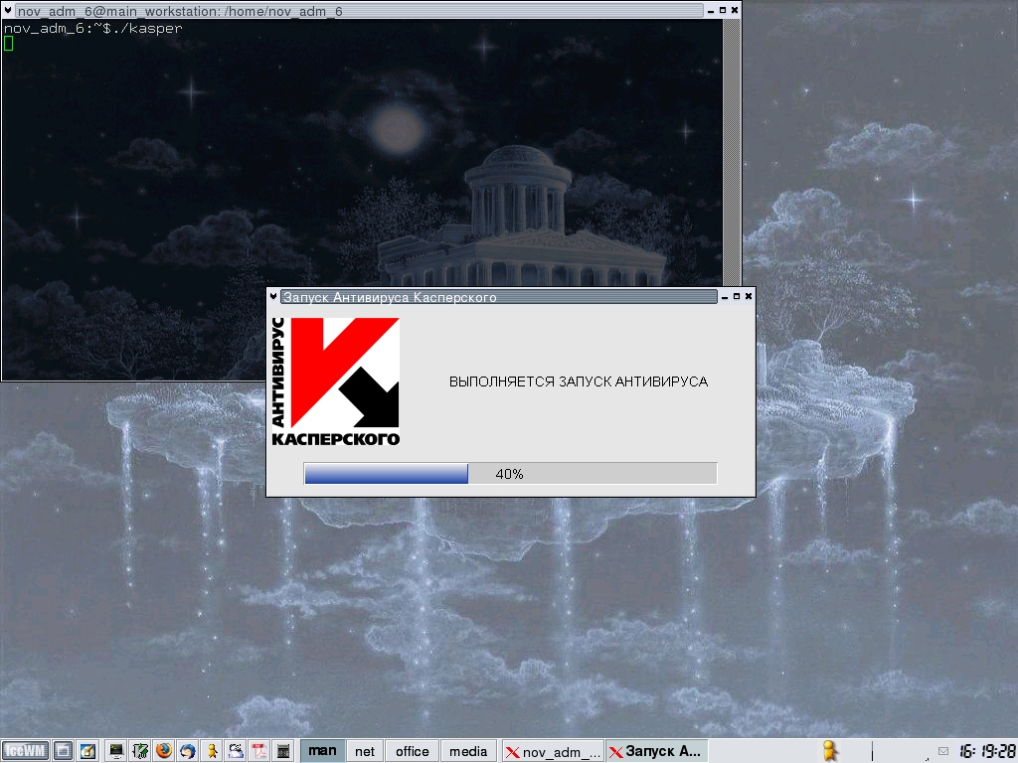Close the Kaspersky startup dialog

(749, 296)
